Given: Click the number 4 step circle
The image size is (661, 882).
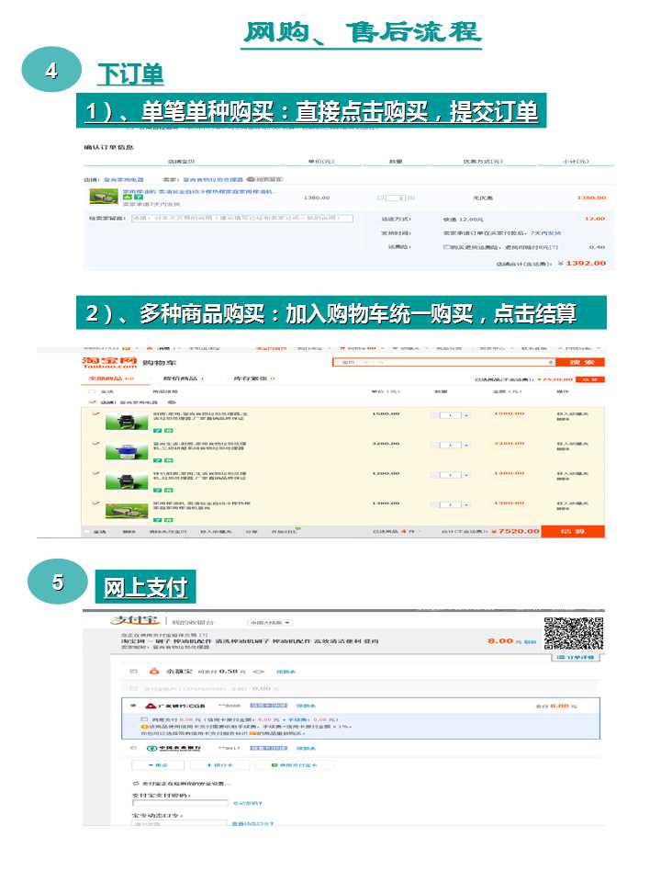Looking at the screenshot, I should coord(51,71).
